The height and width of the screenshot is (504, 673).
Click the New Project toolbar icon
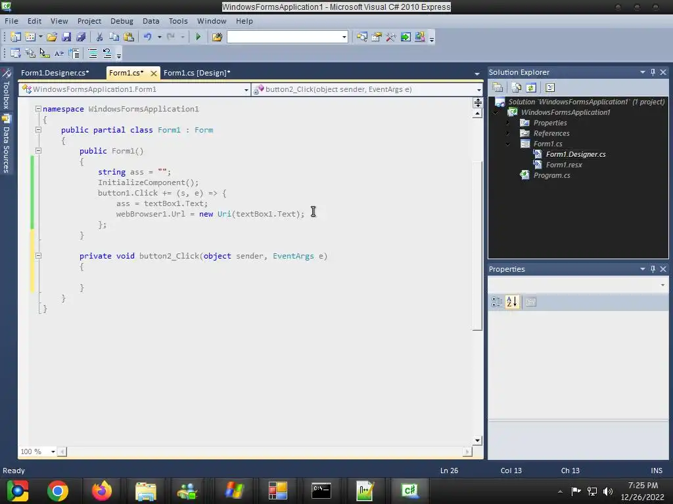pos(16,37)
